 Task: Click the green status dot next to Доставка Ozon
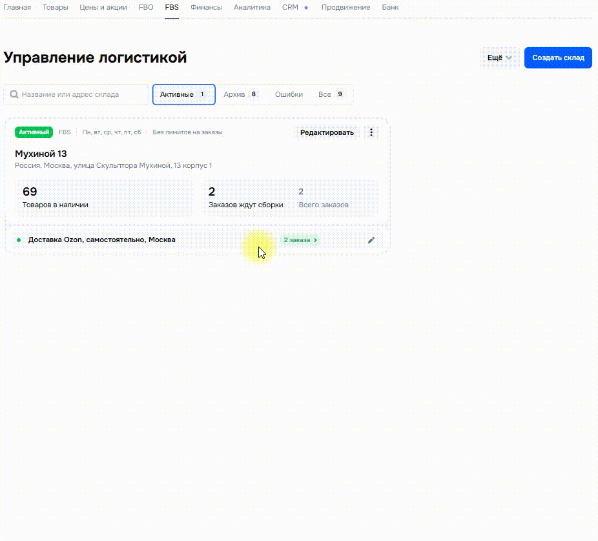18,240
